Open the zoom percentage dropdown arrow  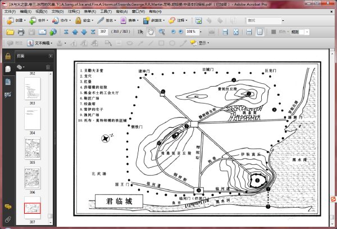pos(201,32)
